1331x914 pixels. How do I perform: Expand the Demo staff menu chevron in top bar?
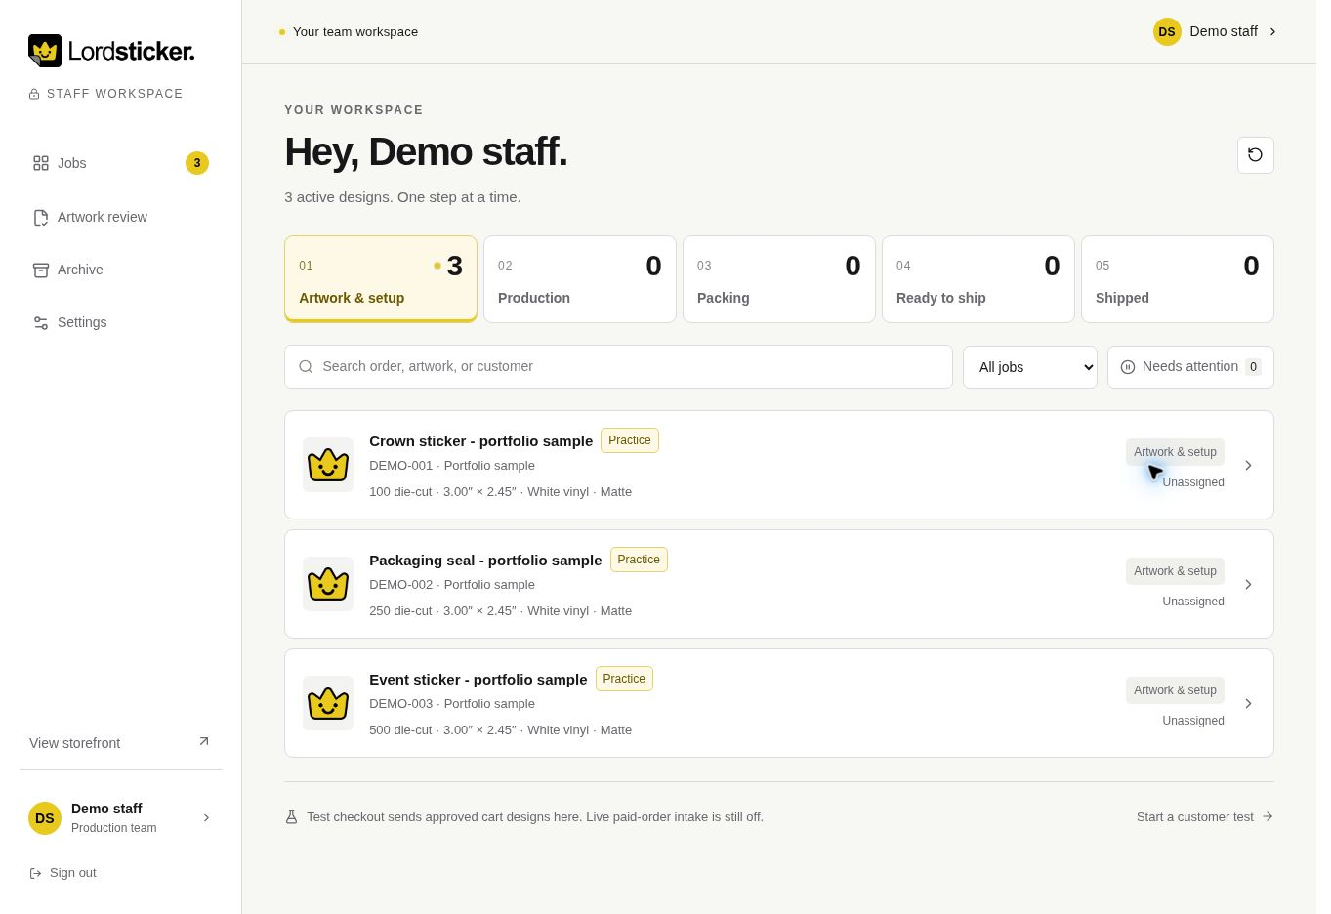tap(1272, 31)
